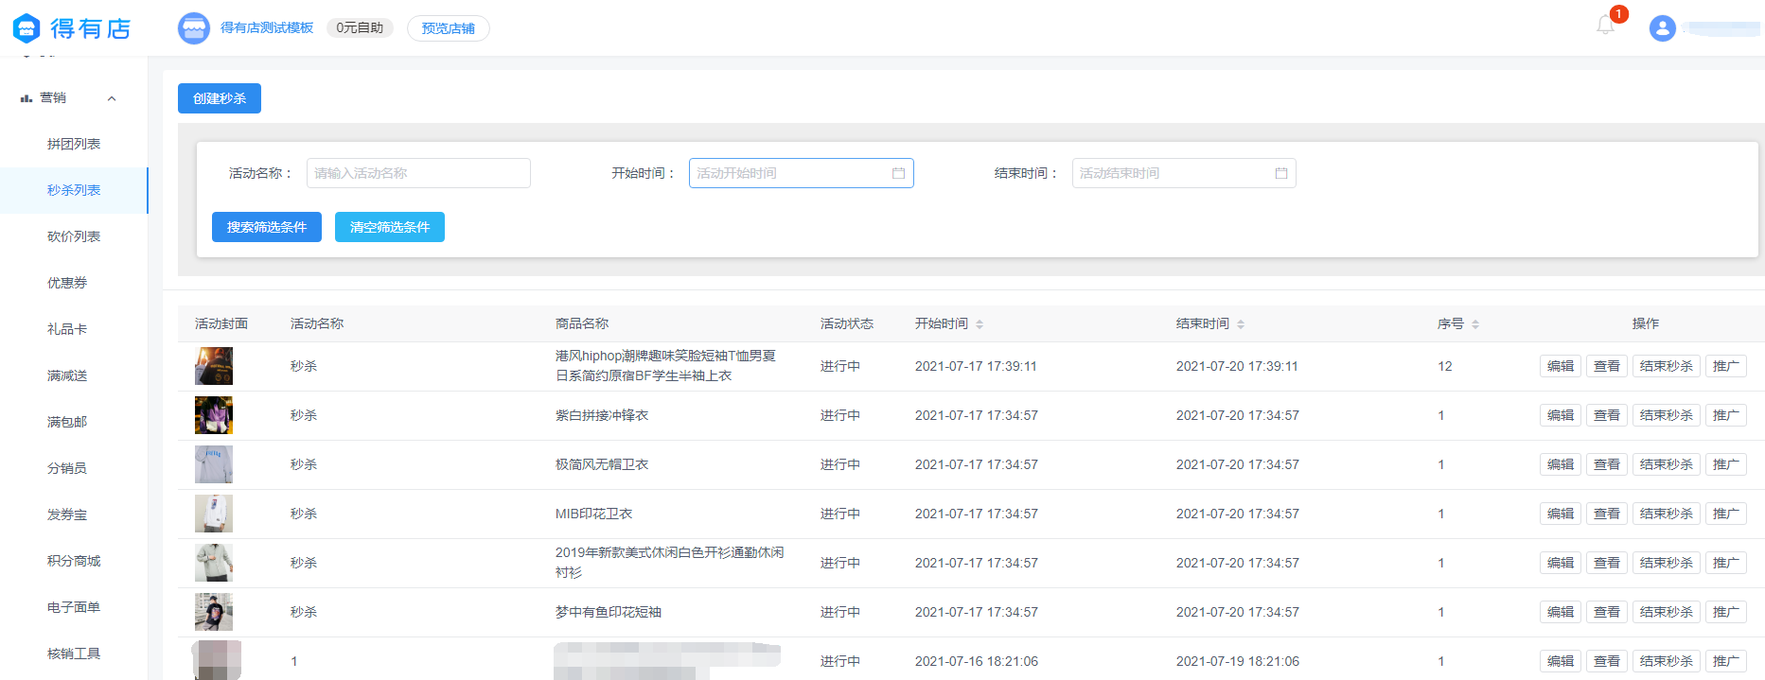Open thumbnail of 港风hiphop T恤 activity
The width and height of the screenshot is (1765, 680).
tap(214, 366)
